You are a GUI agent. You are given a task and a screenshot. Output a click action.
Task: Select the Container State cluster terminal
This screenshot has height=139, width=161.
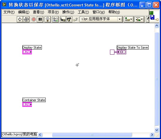coord(27,104)
